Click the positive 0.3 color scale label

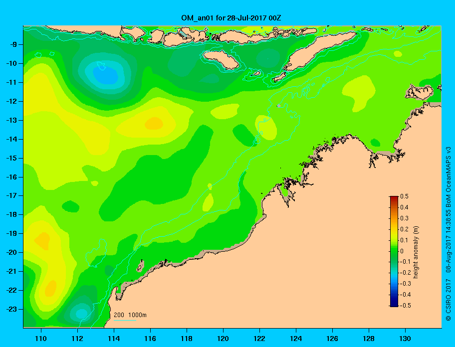coord(404,218)
